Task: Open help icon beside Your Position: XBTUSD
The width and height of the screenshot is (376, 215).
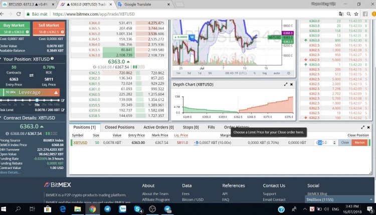Action: click(52, 58)
